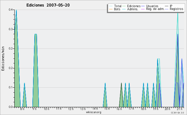Click the 11 h time axis label
Viewport: 187px width, 115px height.
(x=59, y=109)
